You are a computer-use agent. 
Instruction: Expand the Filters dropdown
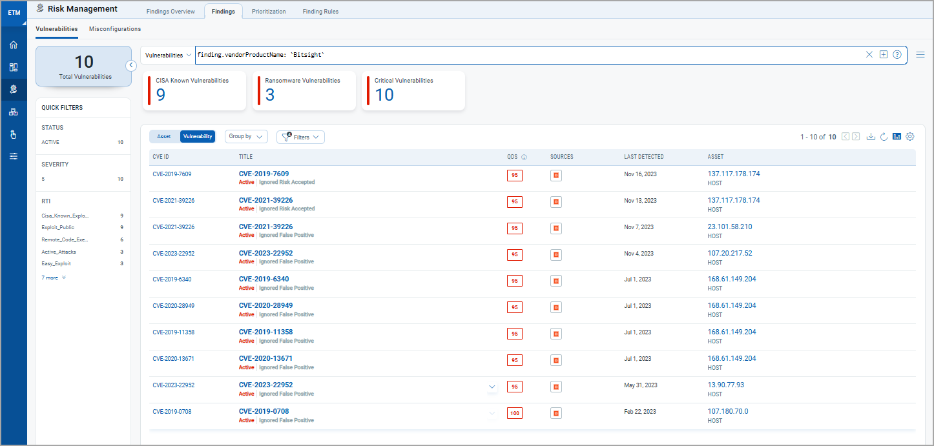pyautogui.click(x=300, y=137)
